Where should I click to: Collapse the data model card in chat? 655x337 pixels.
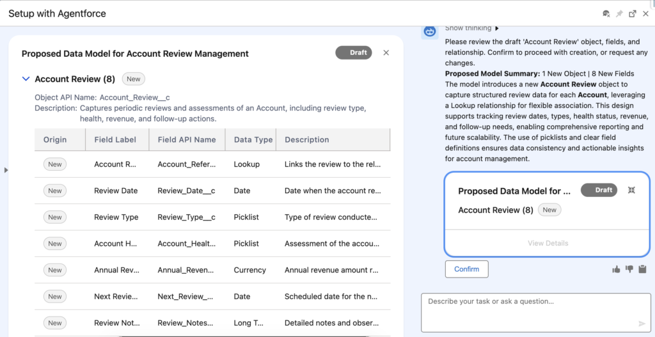pyautogui.click(x=631, y=190)
